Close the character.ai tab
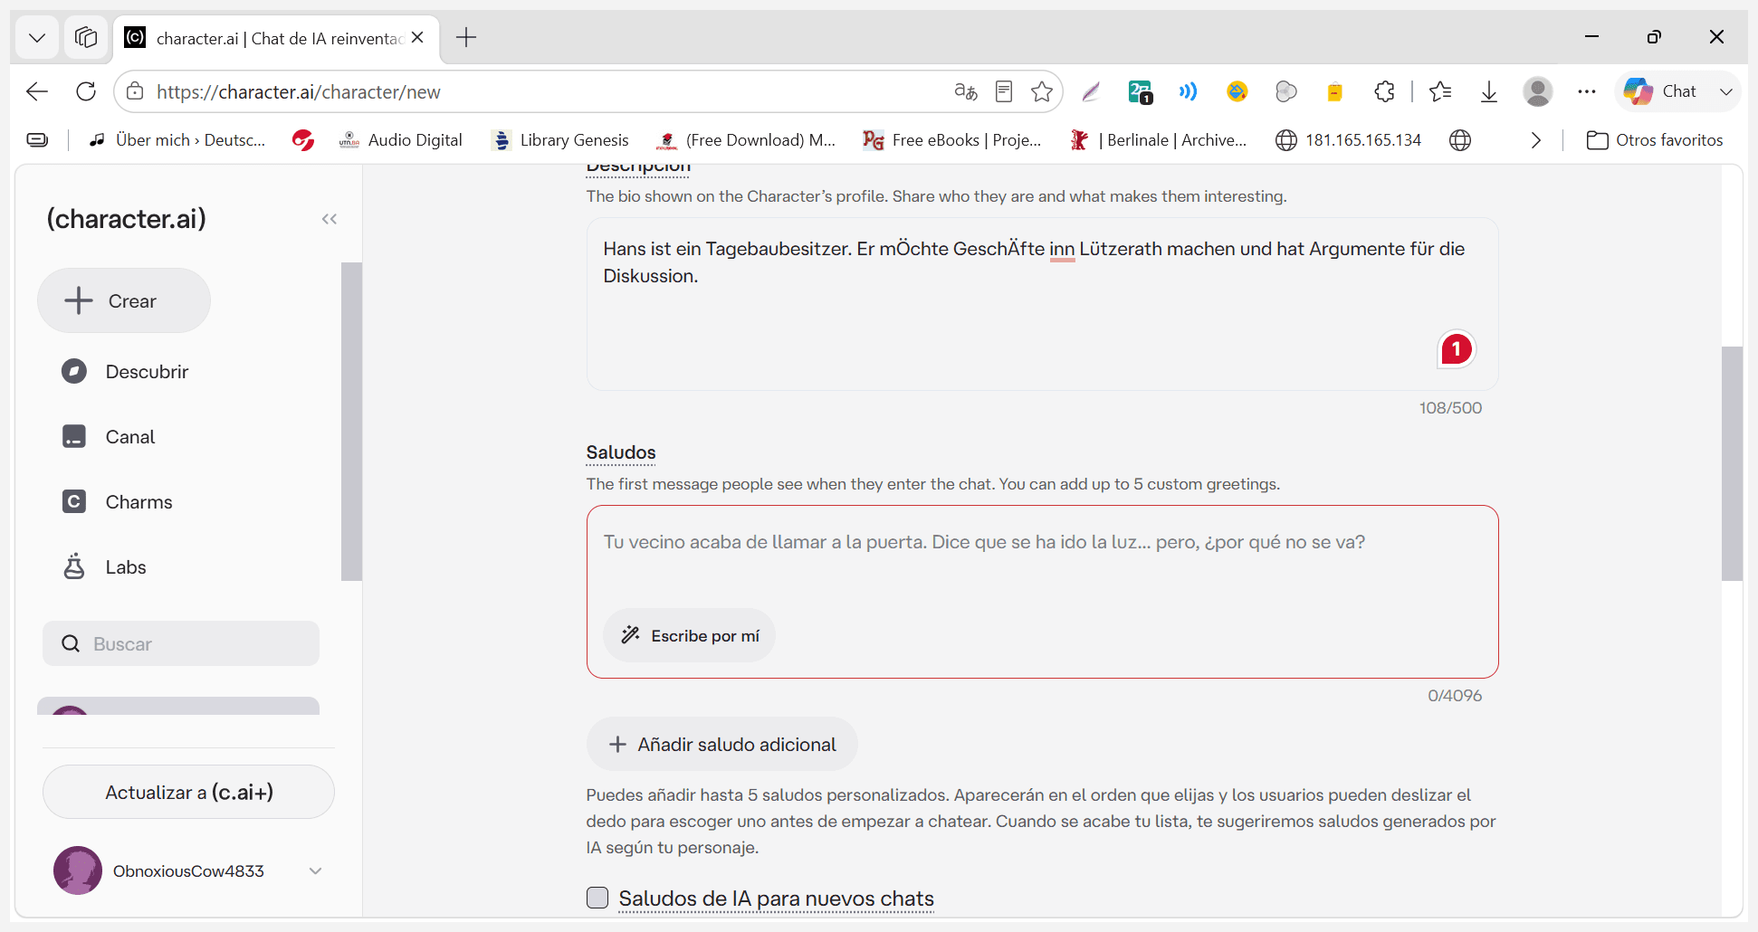 [x=417, y=37]
